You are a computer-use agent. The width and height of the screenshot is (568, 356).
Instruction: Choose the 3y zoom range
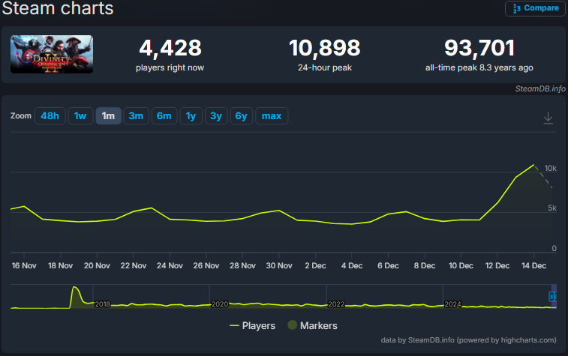pyautogui.click(x=216, y=115)
